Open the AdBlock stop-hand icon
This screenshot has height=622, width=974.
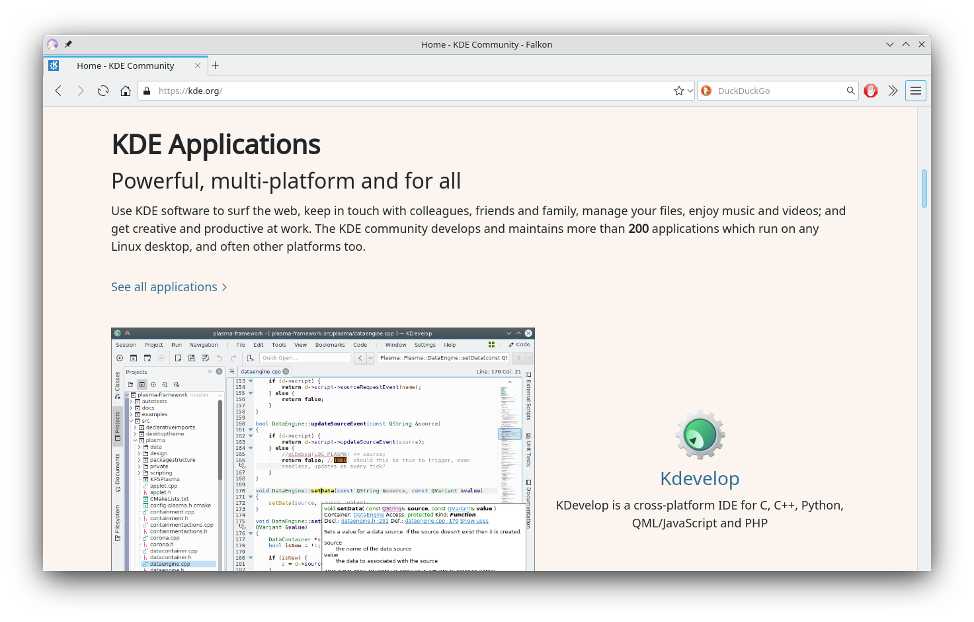point(871,91)
